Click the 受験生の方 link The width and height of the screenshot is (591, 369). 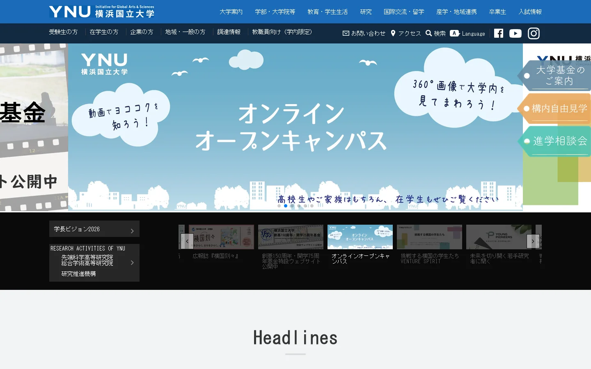click(63, 32)
